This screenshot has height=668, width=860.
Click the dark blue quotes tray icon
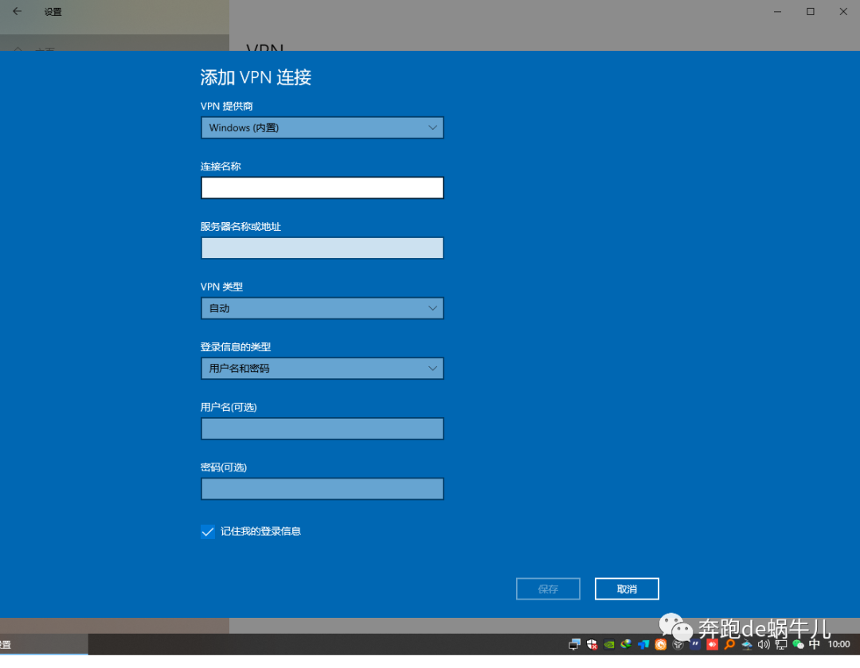click(695, 644)
